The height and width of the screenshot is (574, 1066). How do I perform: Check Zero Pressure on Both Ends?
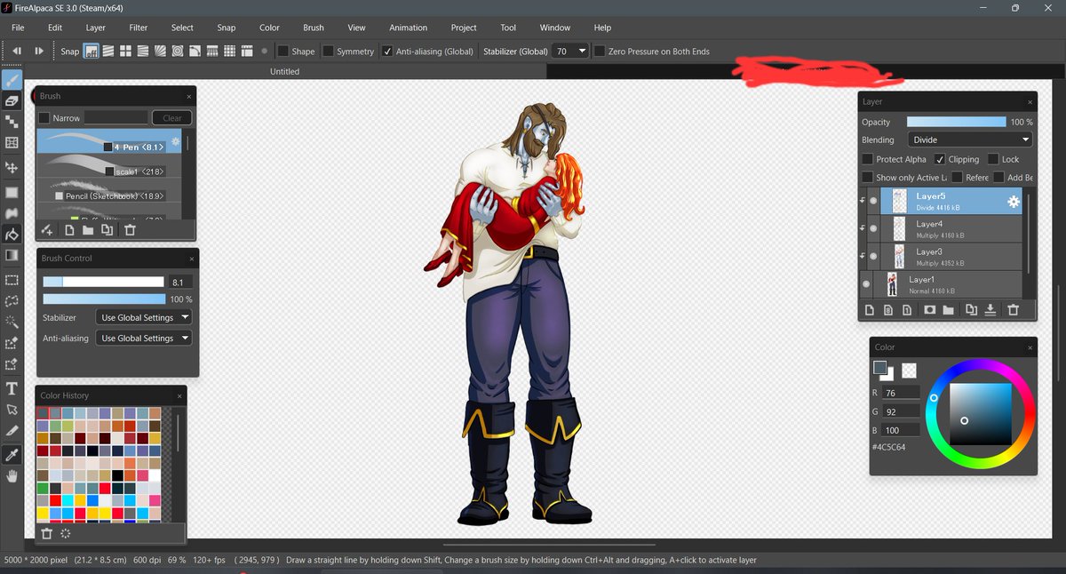pos(600,52)
